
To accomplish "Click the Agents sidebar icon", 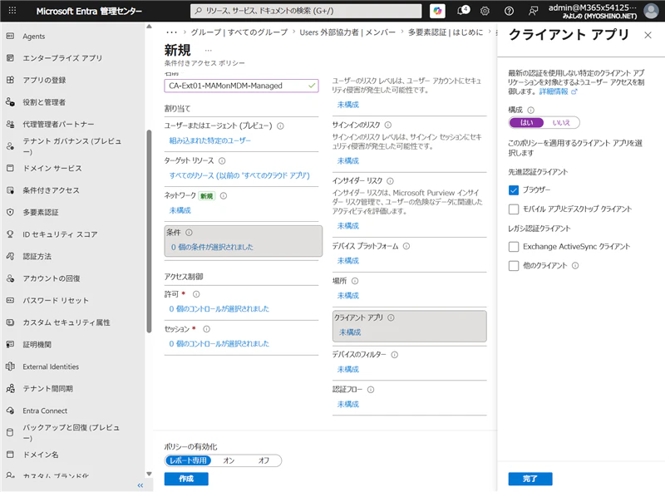I will 11,36.
